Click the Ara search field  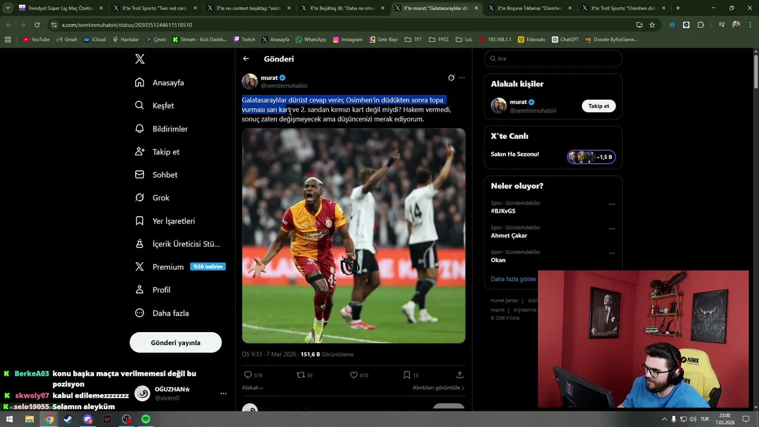point(553,59)
